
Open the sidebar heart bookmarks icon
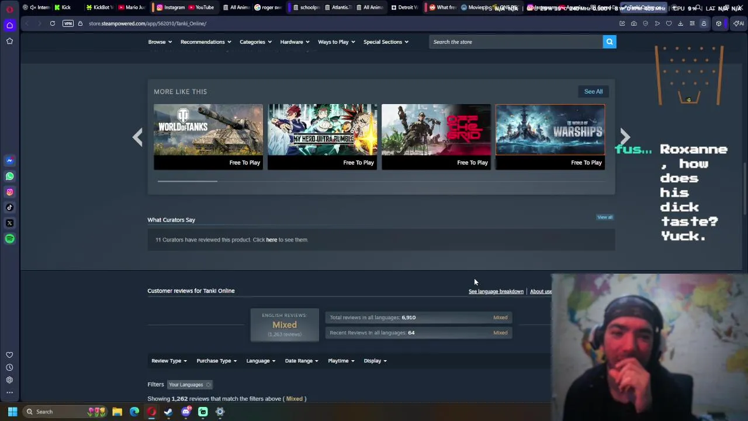click(9, 355)
